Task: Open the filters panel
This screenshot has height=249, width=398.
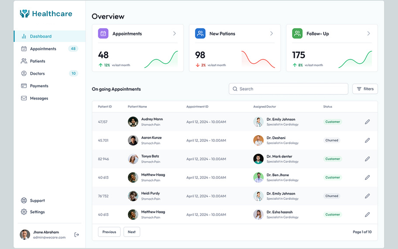Action: (x=365, y=89)
